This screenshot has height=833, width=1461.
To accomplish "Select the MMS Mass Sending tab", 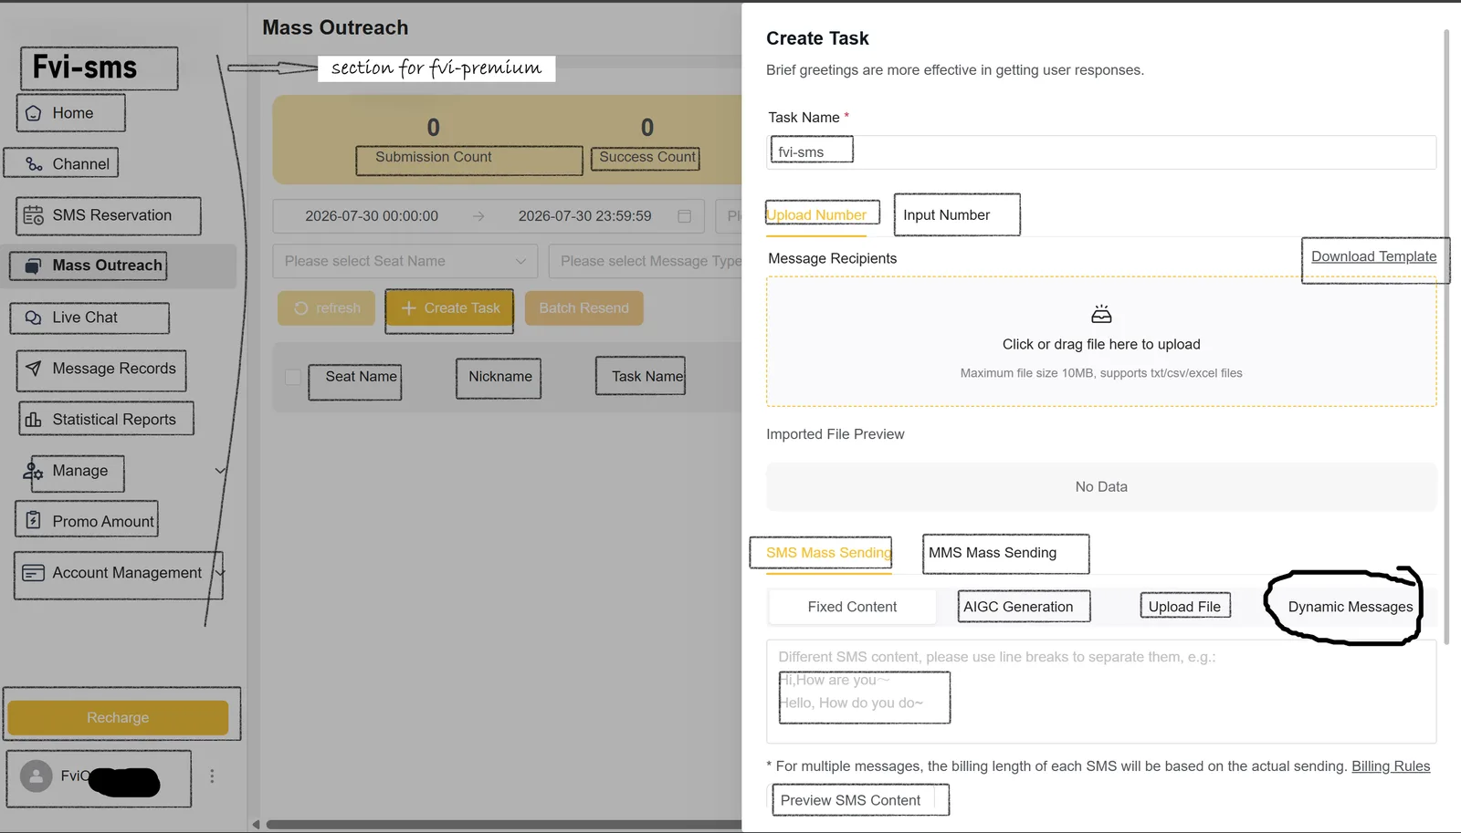I will 993,553.
